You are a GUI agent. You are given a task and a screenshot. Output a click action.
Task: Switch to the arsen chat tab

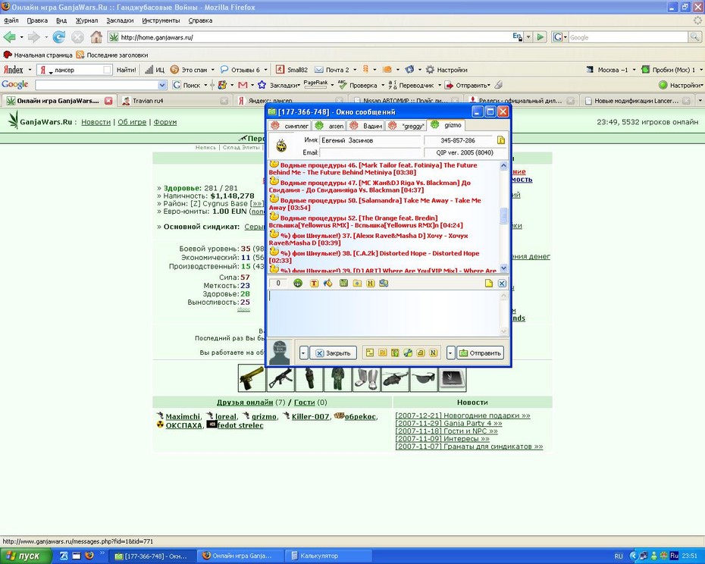pyautogui.click(x=330, y=126)
